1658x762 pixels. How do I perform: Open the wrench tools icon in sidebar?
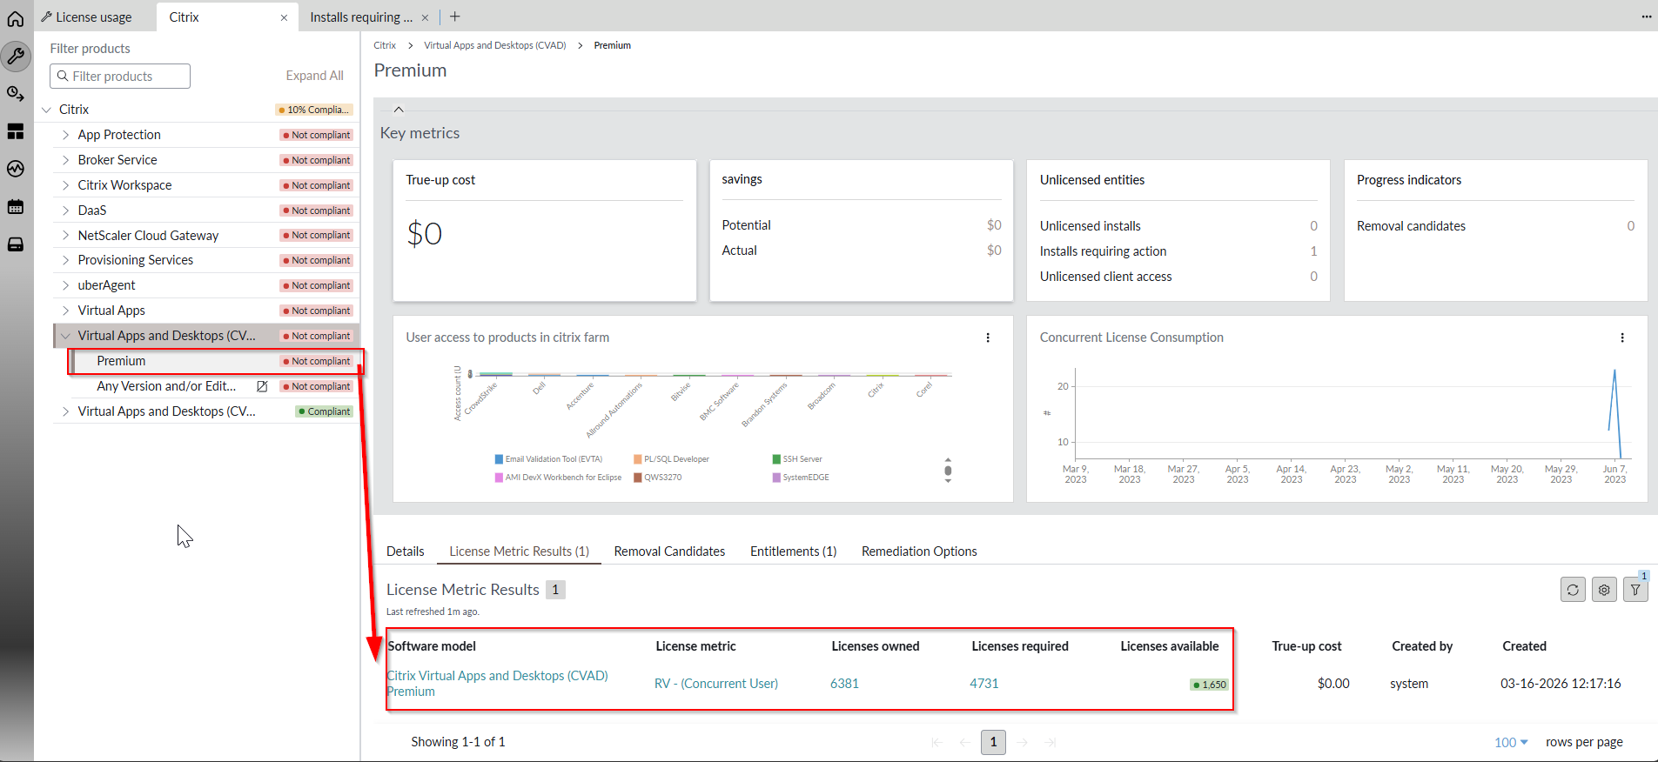tap(16, 57)
